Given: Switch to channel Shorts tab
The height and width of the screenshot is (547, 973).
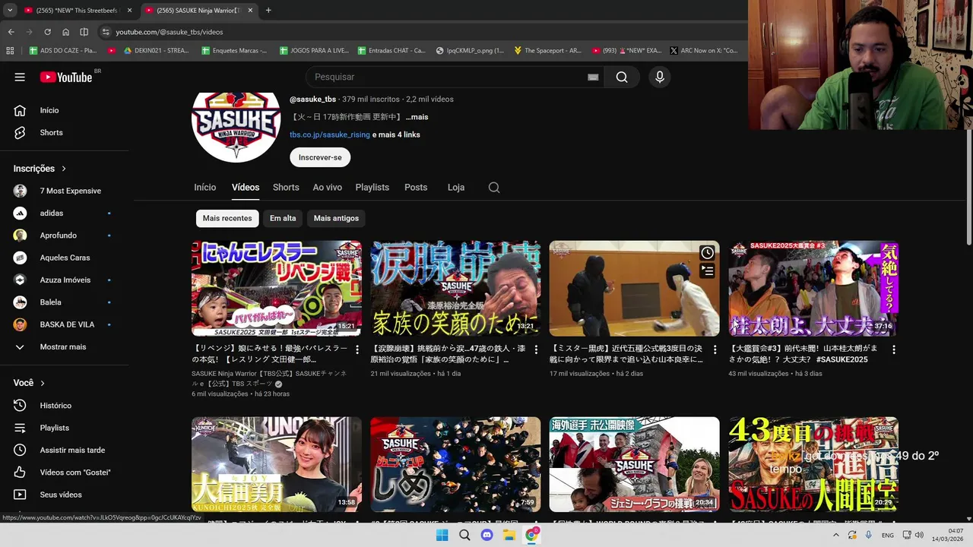Looking at the screenshot, I should 286,188.
